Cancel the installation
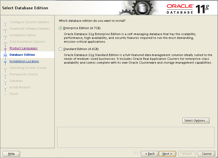 pyautogui.click(x=207, y=154)
